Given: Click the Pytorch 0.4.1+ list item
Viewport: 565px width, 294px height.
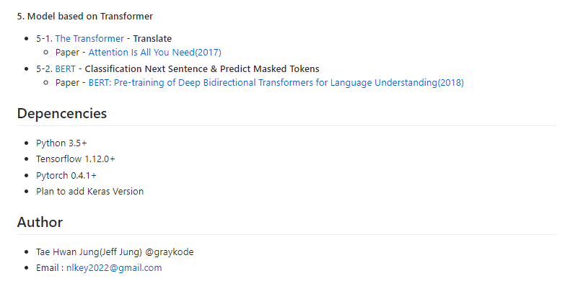Looking at the screenshot, I should [66, 176].
